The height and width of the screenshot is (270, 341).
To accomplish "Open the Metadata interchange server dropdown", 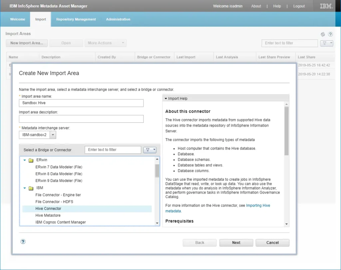I will coord(53,135).
